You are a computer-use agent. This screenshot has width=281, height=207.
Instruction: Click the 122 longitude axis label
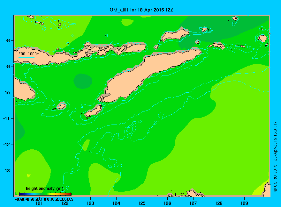(x=65, y=203)
